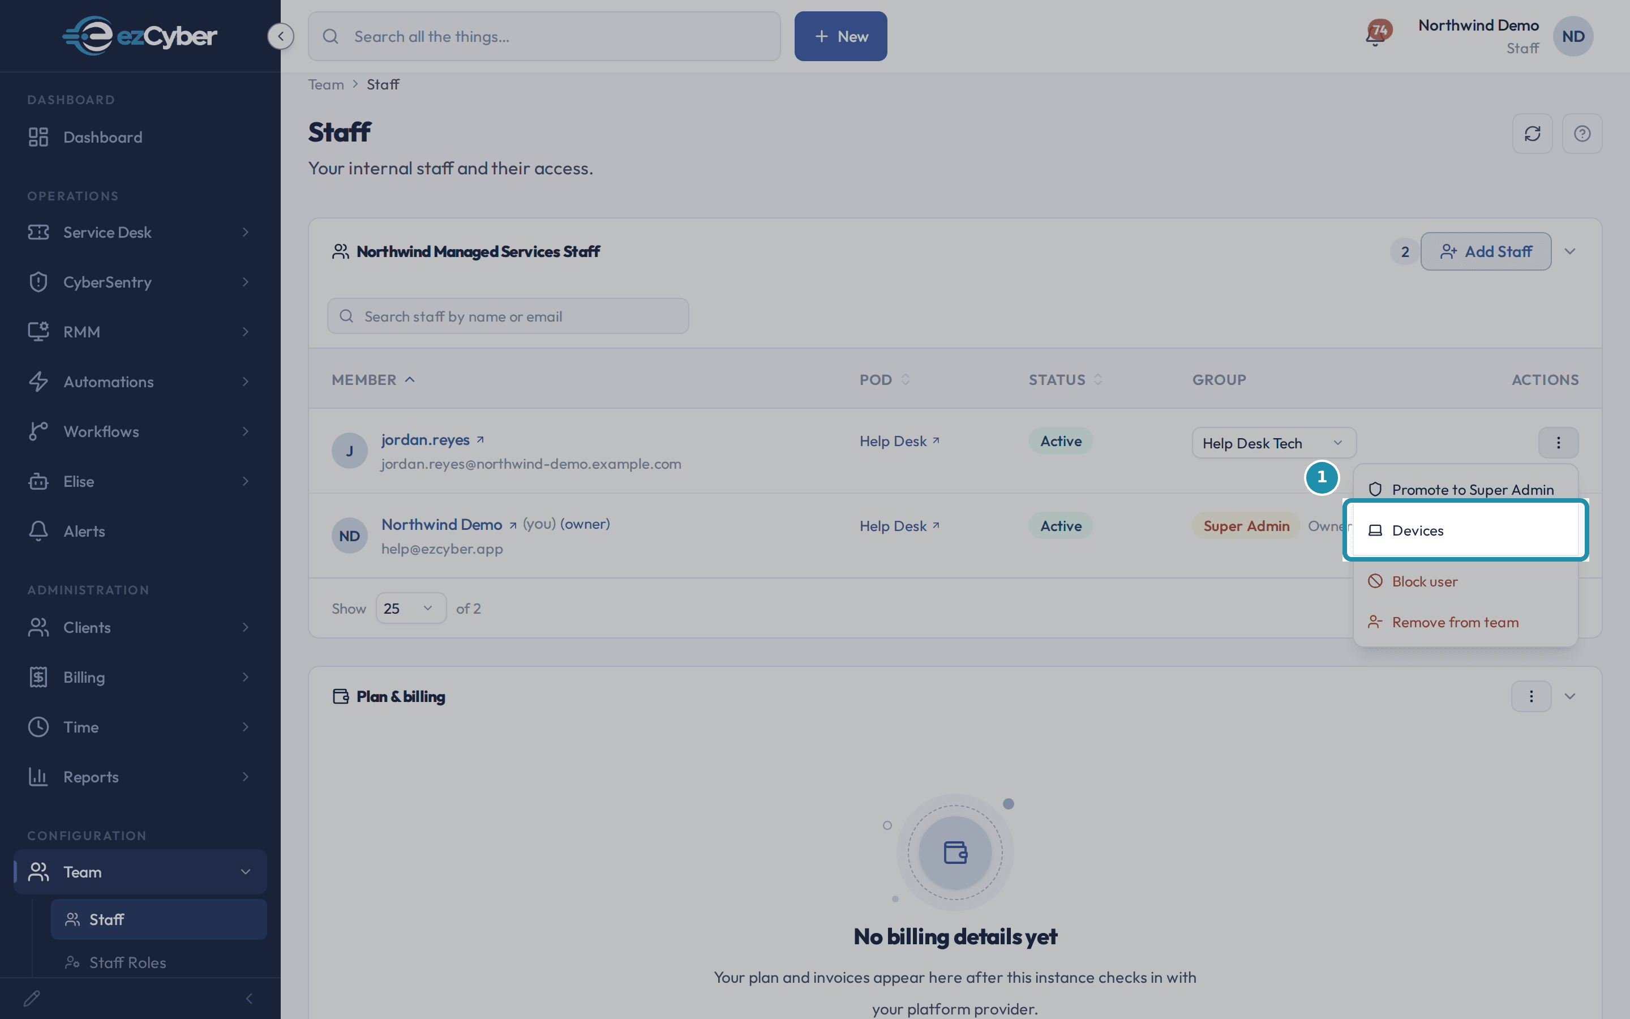Image resolution: width=1630 pixels, height=1019 pixels.
Task: Click the Staff breadcrumb text
Action: [383, 84]
